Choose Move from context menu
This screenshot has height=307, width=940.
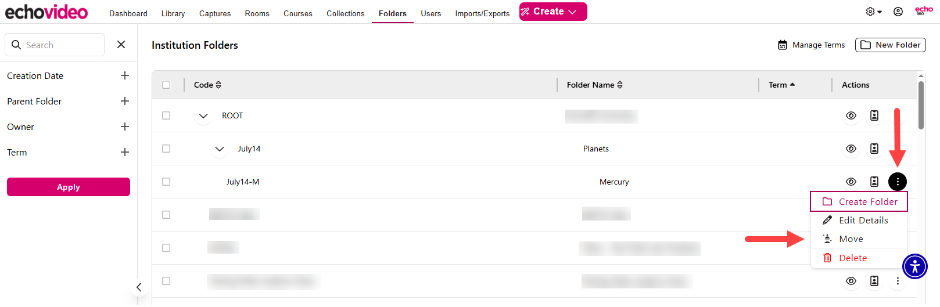click(x=859, y=239)
